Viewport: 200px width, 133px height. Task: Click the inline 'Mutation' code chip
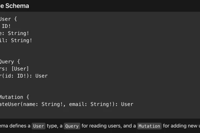pos(149,126)
